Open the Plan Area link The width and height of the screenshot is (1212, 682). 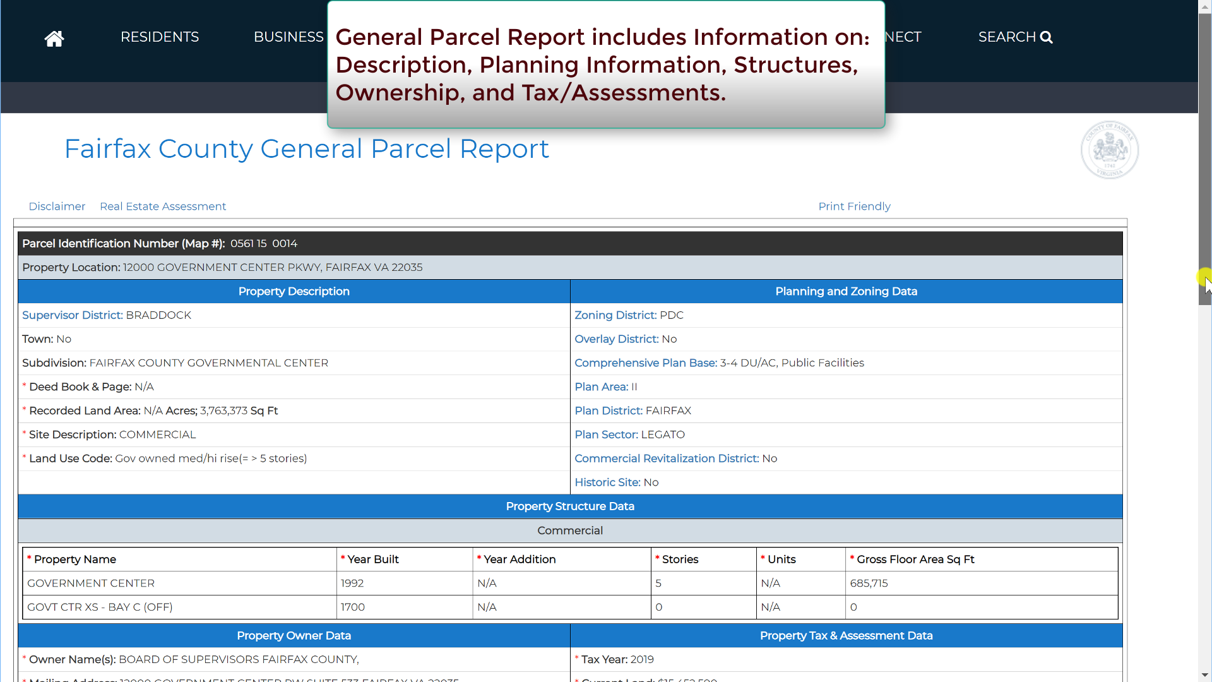click(x=602, y=387)
